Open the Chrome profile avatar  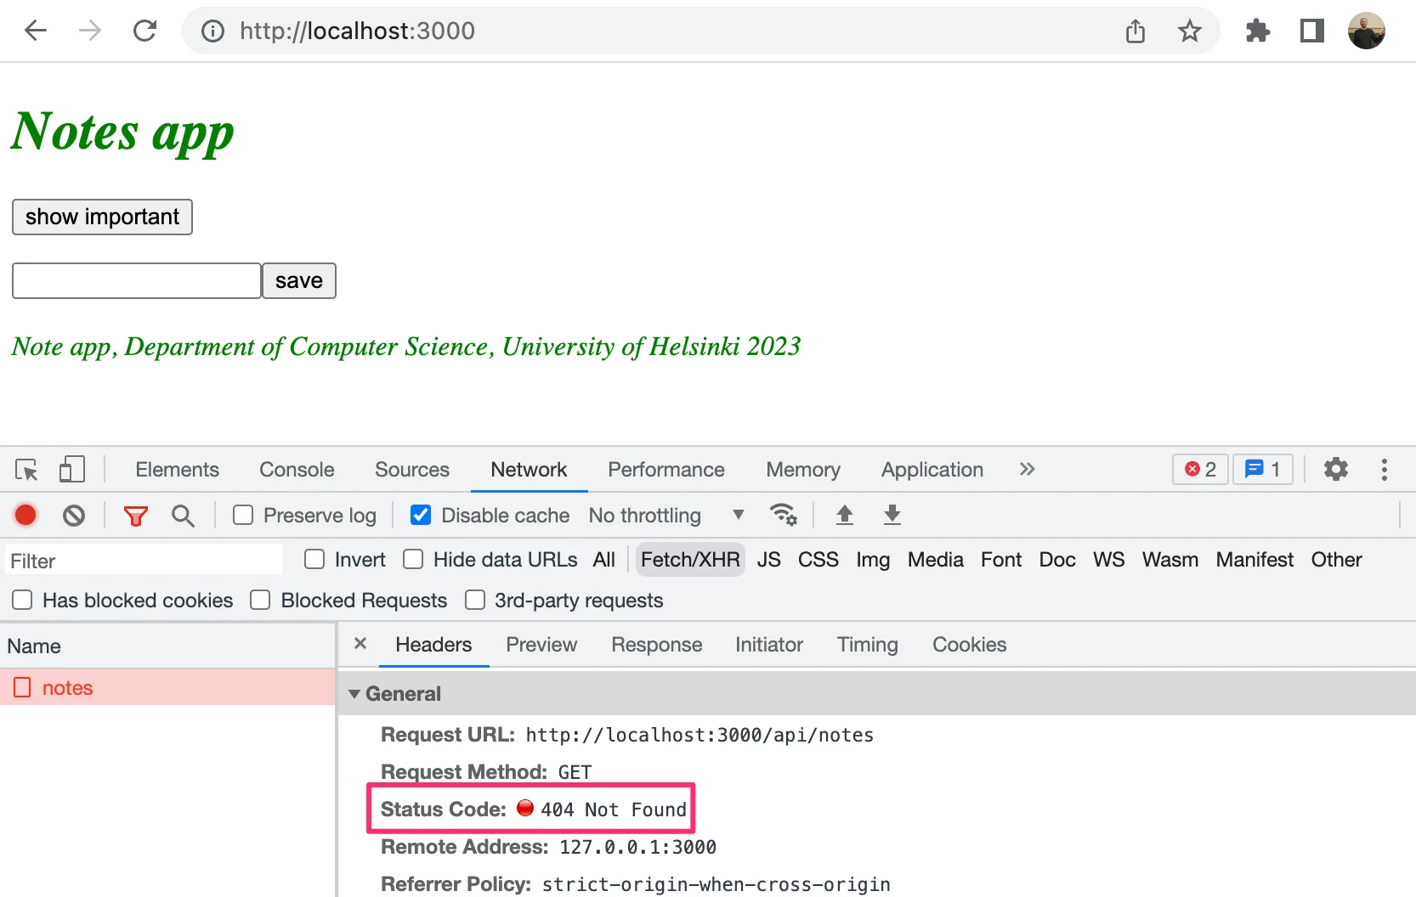coord(1367,31)
